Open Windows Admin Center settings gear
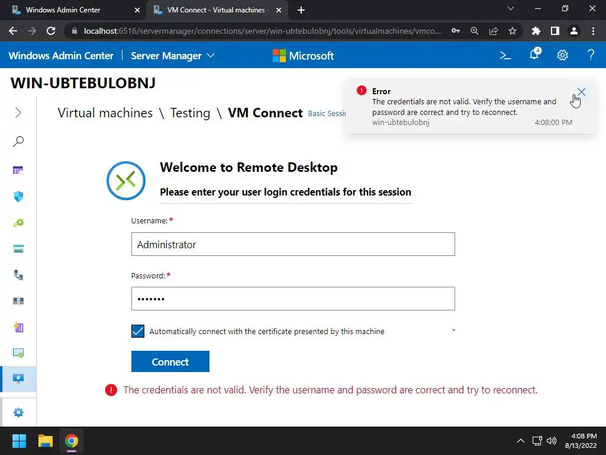Viewport: 606px width, 455px height. point(562,55)
